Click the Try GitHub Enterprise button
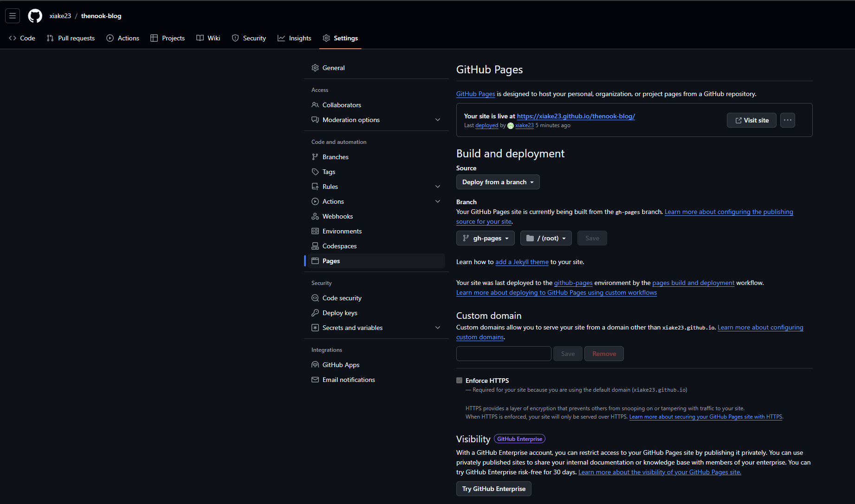The width and height of the screenshot is (855, 504). pyautogui.click(x=494, y=489)
